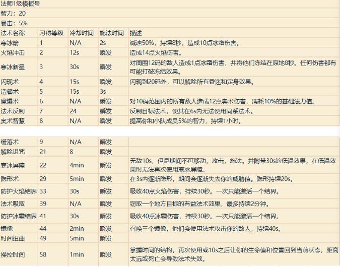Screen dimensions: 340x268
Task: Click the description starting 无敌10s
Action: tap(233, 165)
